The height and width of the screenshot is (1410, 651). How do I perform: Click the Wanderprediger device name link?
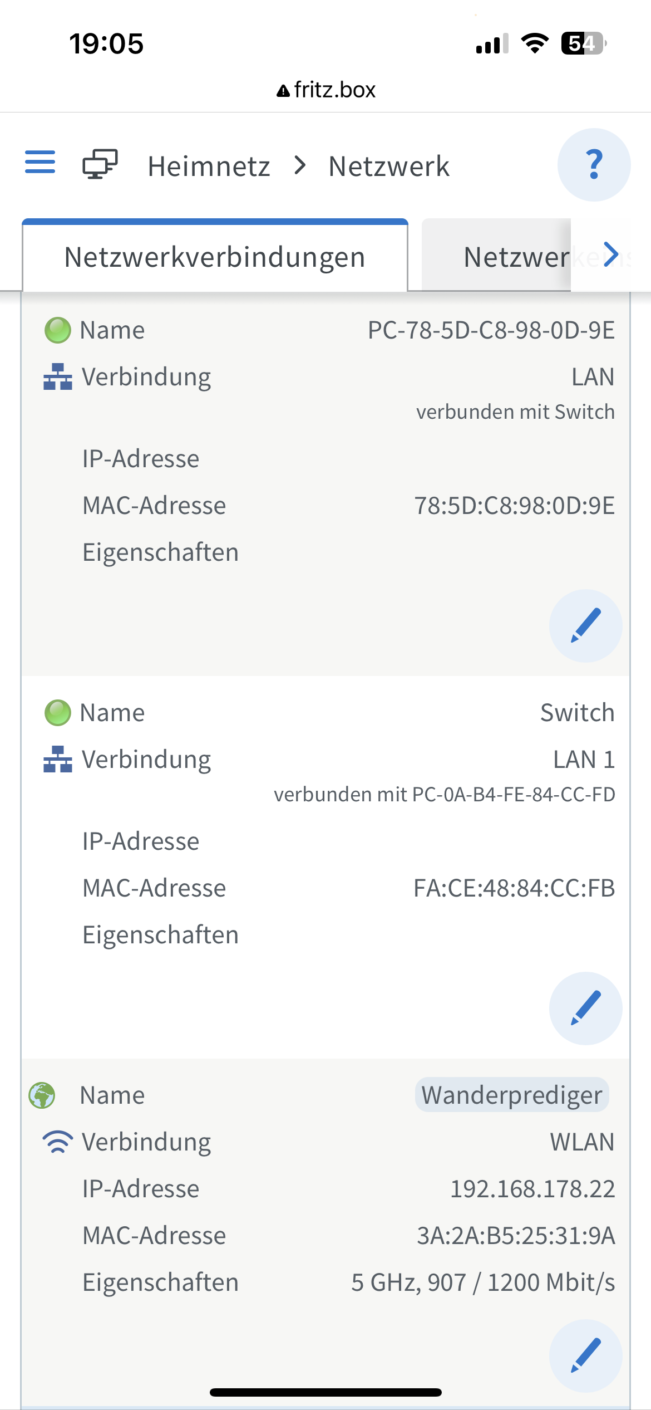click(511, 1095)
